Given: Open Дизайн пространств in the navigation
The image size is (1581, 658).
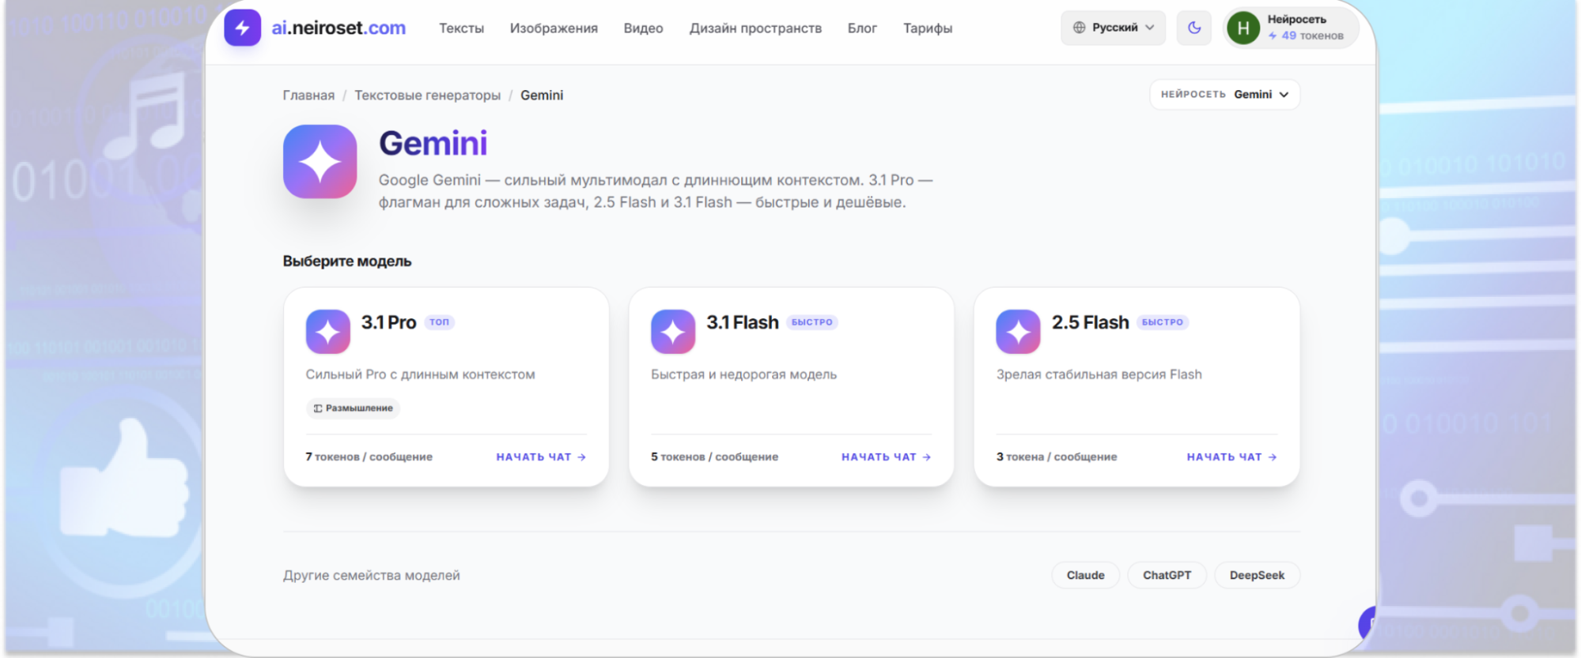Looking at the screenshot, I should (x=755, y=28).
